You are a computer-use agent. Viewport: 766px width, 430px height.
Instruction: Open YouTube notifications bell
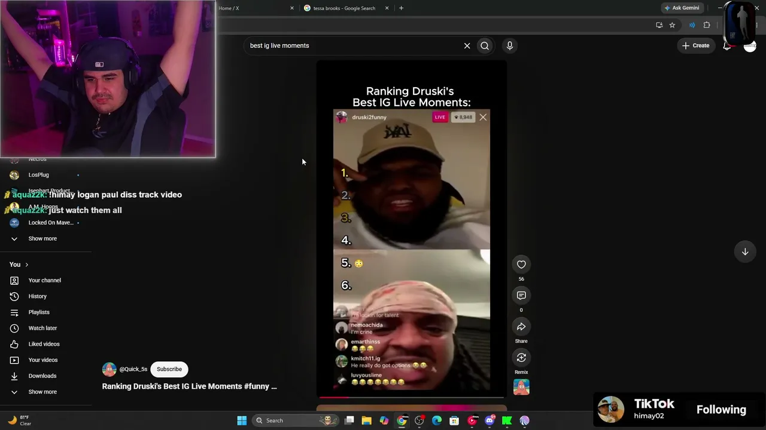click(727, 45)
